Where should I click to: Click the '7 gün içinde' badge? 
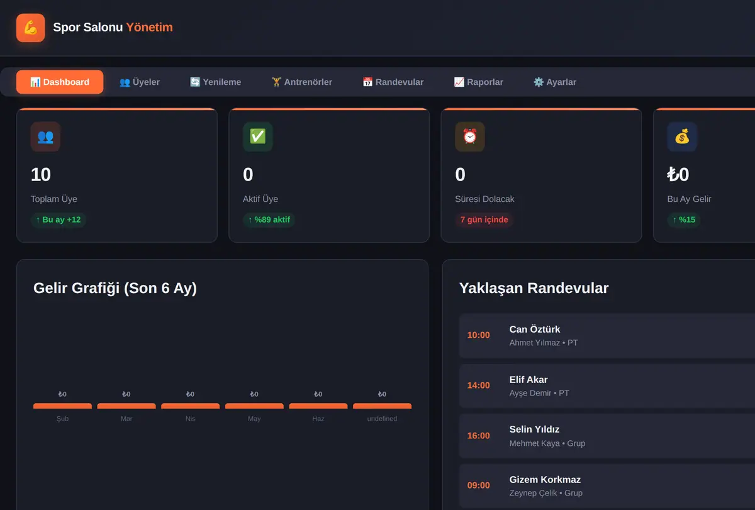tap(484, 219)
